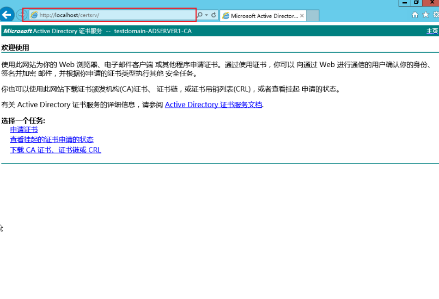Screen dimensions: 439x299
Task: Click the 选择一个任务 label
Action: (23, 121)
